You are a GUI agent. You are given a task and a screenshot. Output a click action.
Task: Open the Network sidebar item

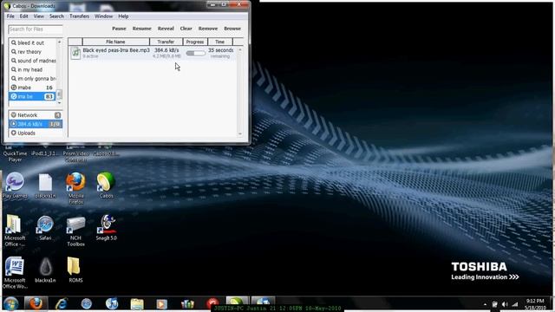pos(36,115)
